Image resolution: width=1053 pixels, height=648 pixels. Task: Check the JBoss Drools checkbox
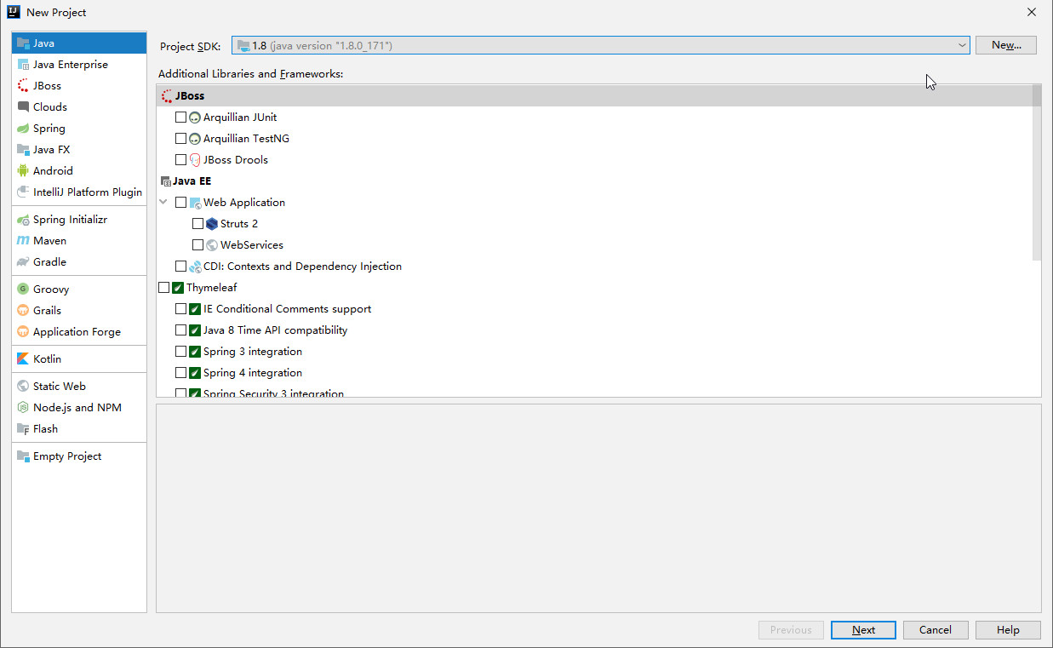tap(180, 159)
